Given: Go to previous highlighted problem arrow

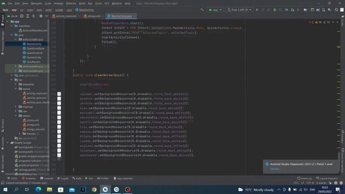Looking at the screenshot, I should [x=333, y=22].
